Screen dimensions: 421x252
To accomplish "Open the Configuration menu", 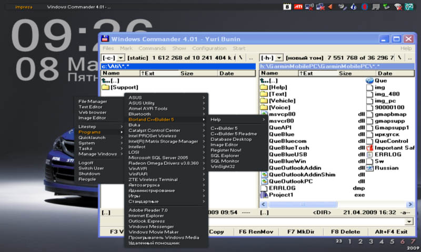I will [209, 48].
